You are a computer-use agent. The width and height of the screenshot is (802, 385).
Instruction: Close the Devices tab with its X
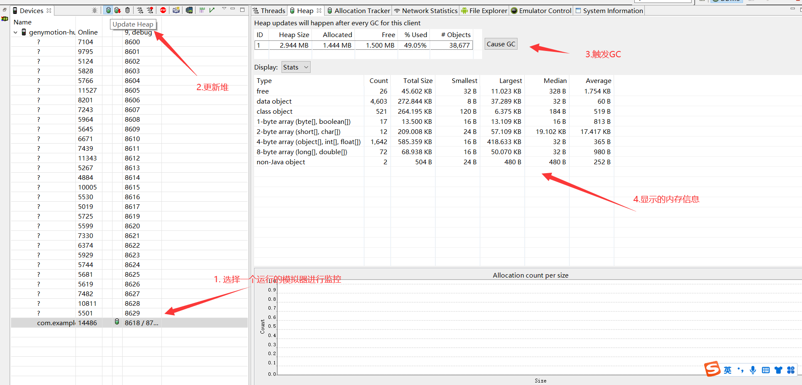(x=49, y=11)
